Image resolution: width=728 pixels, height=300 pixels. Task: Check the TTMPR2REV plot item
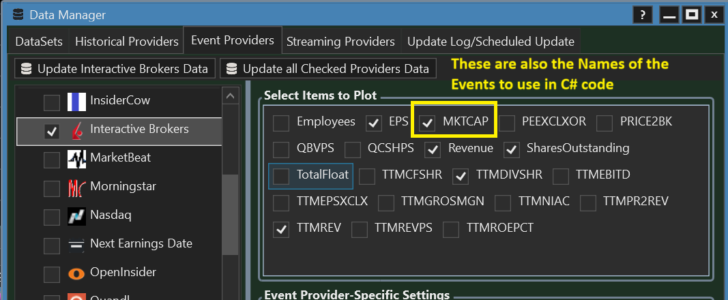pyautogui.click(x=587, y=202)
